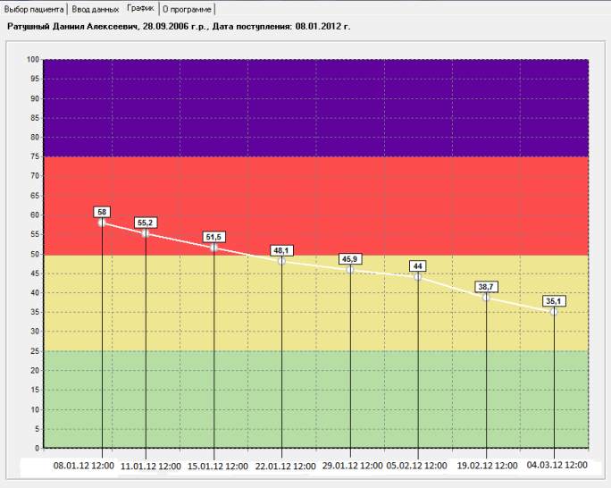
Task: Click the data point labeled 55,2
Action: (146, 233)
